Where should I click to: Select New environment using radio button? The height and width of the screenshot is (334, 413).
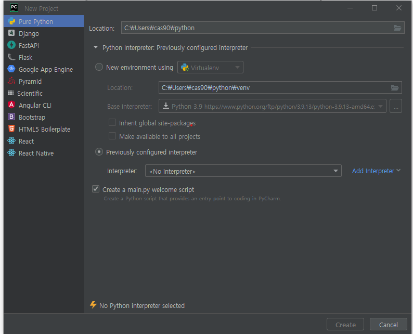[x=99, y=67]
